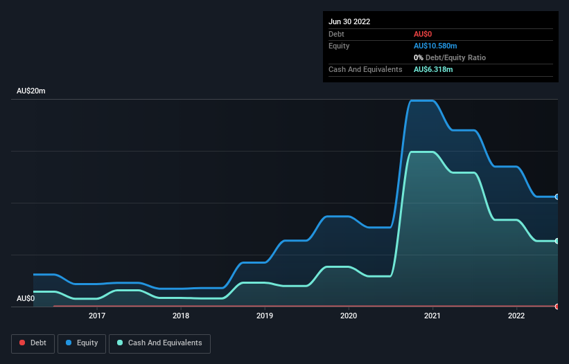Click the blue Equity legend dot

69,343
